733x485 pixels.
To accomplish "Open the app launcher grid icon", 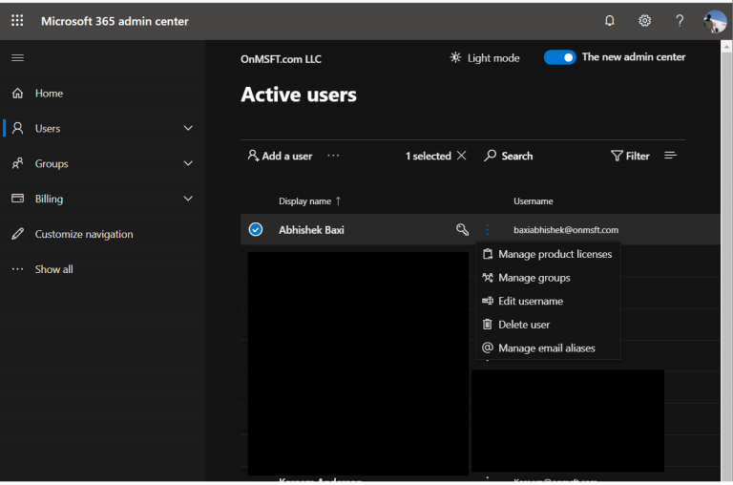I will click(x=17, y=21).
